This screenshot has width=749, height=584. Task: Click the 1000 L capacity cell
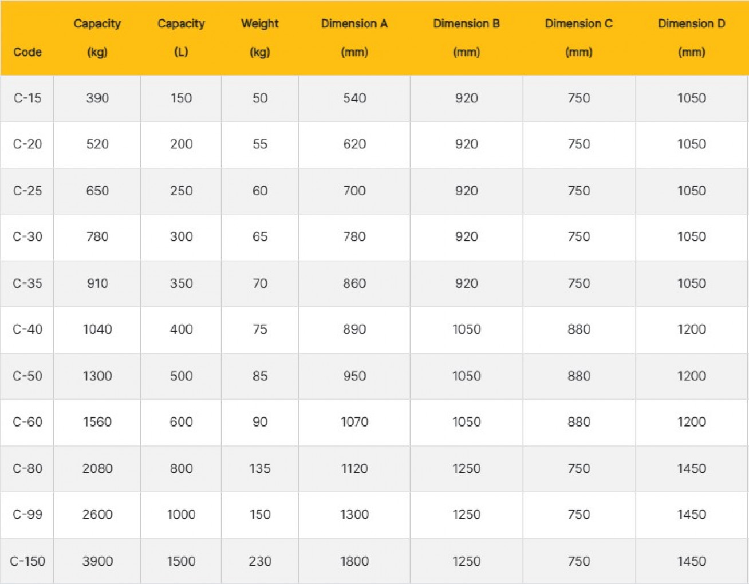pos(181,514)
